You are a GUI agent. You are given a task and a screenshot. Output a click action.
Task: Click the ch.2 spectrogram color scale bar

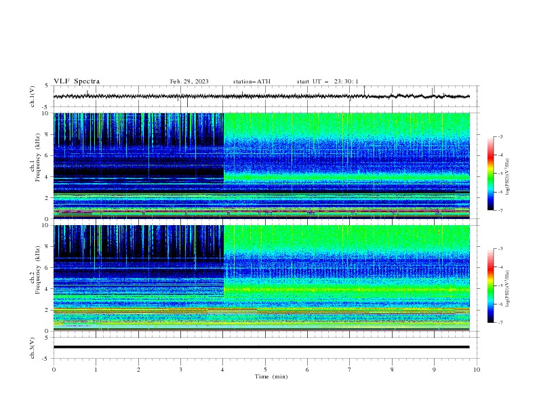coord(490,285)
